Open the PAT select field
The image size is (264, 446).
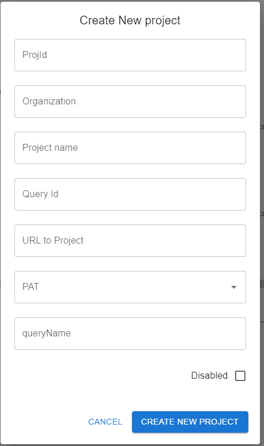(130, 287)
